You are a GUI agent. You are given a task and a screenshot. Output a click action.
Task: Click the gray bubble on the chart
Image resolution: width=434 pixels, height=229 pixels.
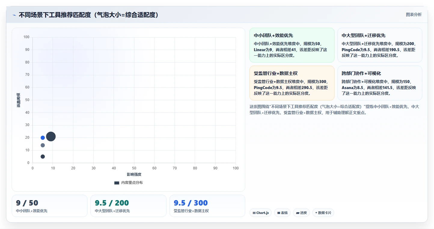click(x=43, y=145)
